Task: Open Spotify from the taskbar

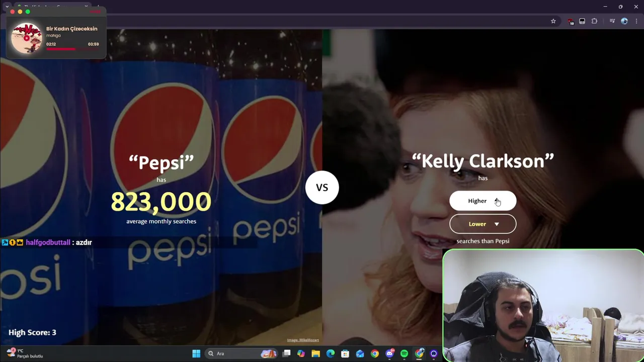Action: [x=404, y=353]
